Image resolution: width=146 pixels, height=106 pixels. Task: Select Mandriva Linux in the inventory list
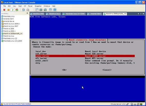pyautogui.click(x=8, y=36)
